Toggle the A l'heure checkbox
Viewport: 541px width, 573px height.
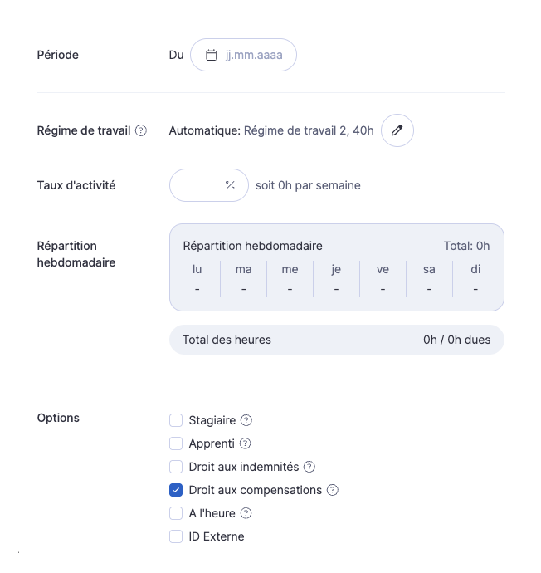176,513
